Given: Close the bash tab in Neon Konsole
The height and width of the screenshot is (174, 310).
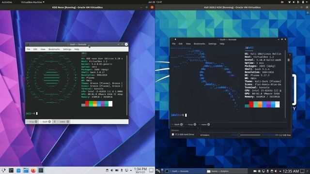Looking at the screenshot, I should (x=49, y=122).
